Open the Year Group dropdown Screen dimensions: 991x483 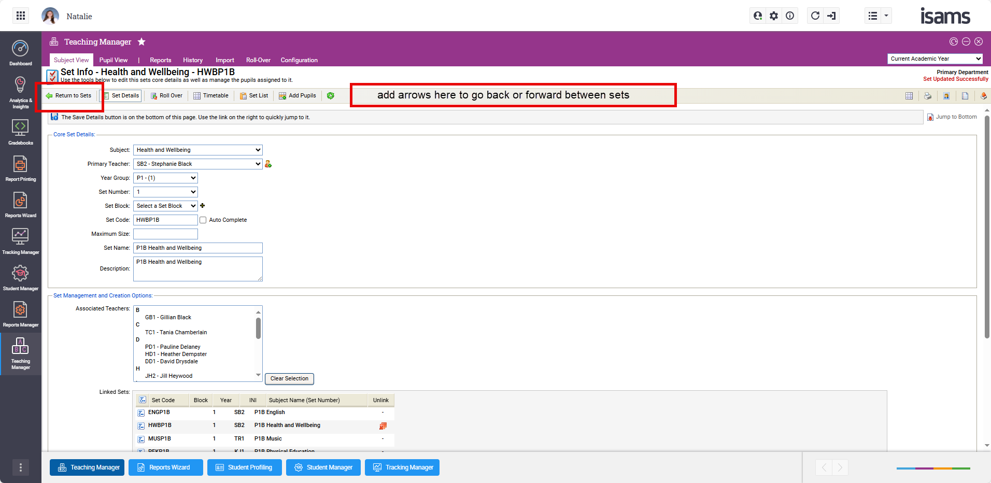tap(165, 178)
